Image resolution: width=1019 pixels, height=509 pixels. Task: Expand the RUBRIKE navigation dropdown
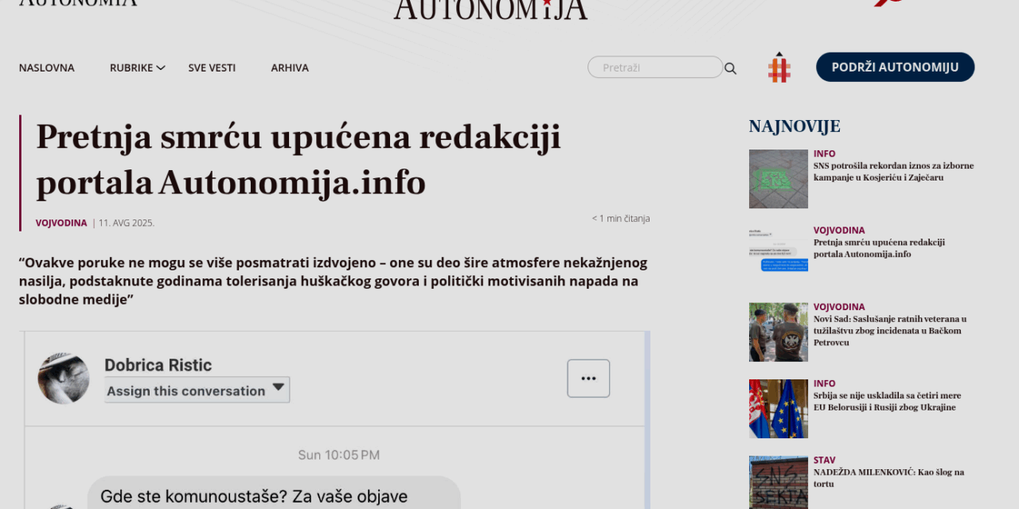point(131,68)
